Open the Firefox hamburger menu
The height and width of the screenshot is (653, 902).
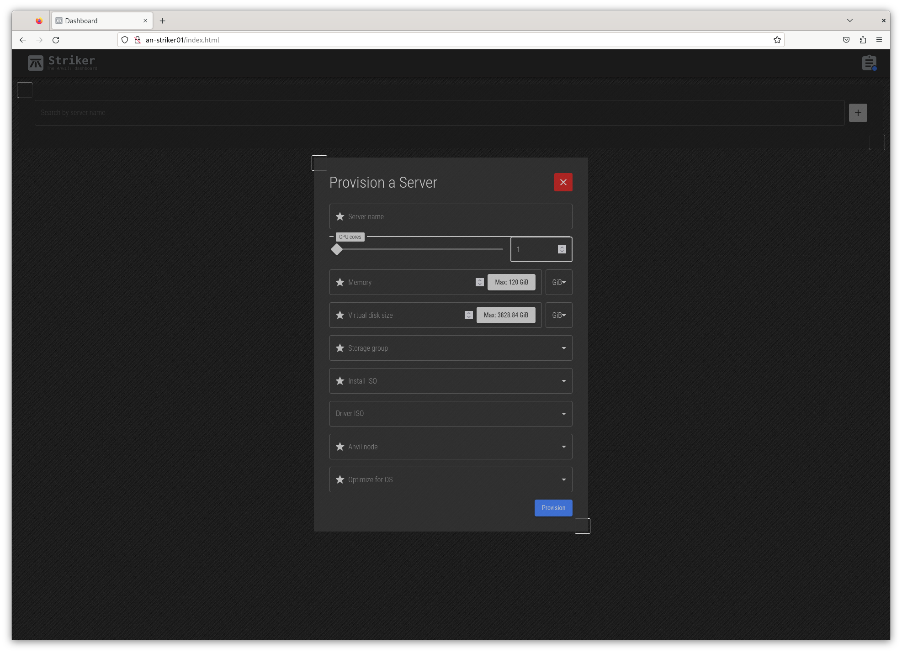880,40
